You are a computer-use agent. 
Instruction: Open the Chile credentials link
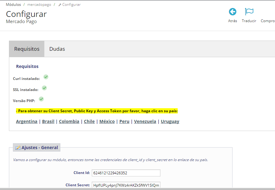click(x=89, y=121)
